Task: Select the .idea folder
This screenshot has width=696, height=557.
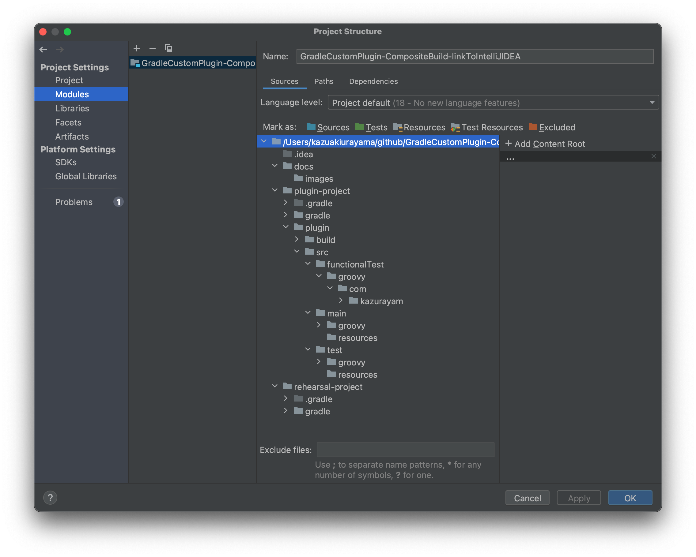Action: [x=298, y=154]
